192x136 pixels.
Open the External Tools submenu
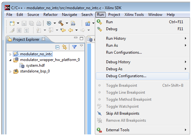142,130
